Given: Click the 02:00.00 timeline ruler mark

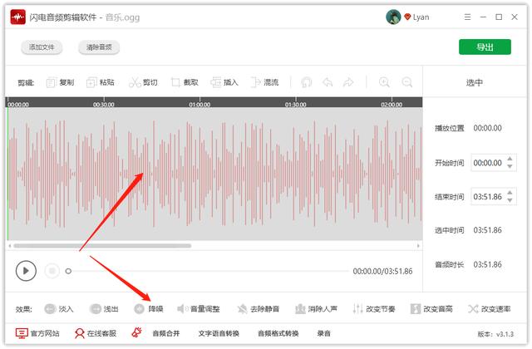Looking at the screenshot, I should pos(392,105).
